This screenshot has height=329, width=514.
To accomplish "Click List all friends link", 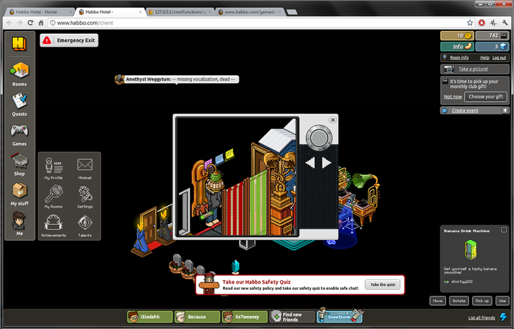I will point(481,317).
